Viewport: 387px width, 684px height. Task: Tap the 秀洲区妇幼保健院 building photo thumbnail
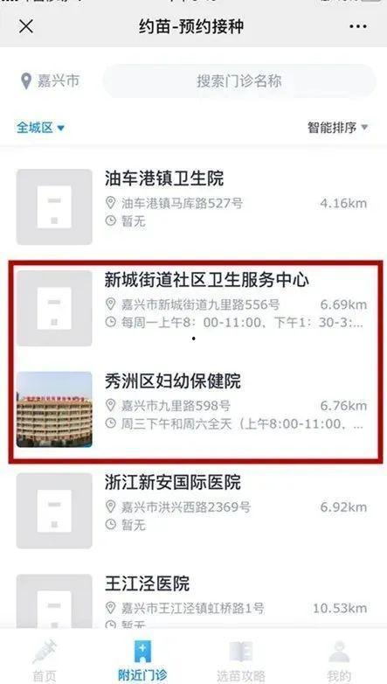(x=54, y=409)
